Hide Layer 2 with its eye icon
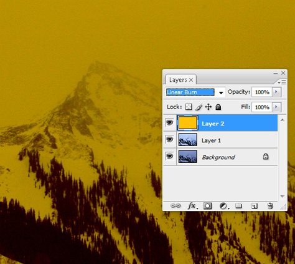Screen dimensions: 295x264 click(169, 123)
